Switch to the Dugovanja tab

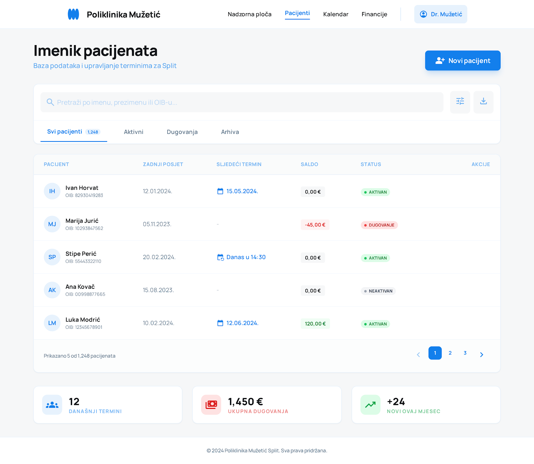coord(182,132)
